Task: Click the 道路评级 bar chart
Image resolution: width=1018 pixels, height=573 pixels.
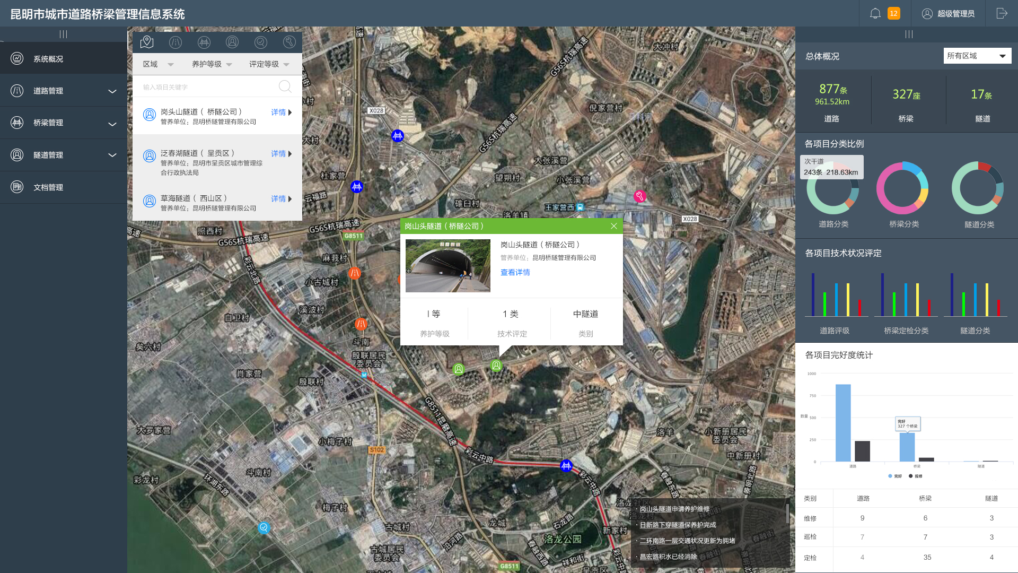Action: (x=836, y=295)
